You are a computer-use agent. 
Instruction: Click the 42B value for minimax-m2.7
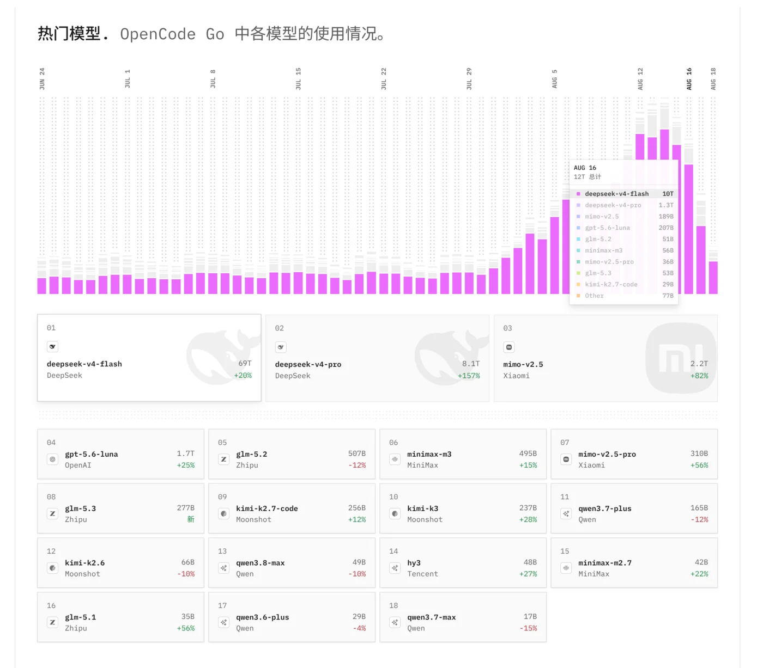pyautogui.click(x=701, y=562)
